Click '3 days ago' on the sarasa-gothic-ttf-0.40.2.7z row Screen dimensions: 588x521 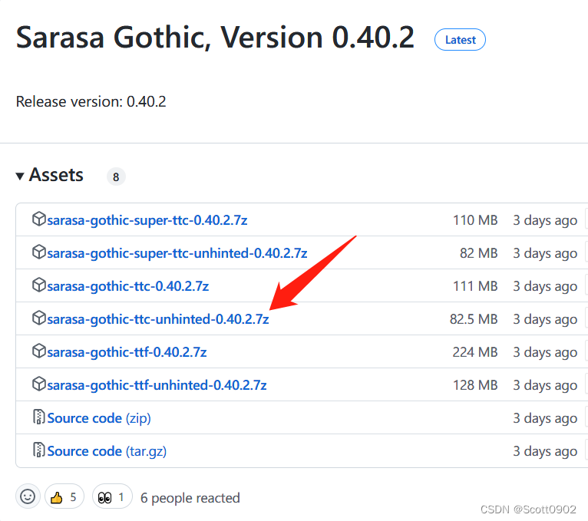tap(545, 352)
